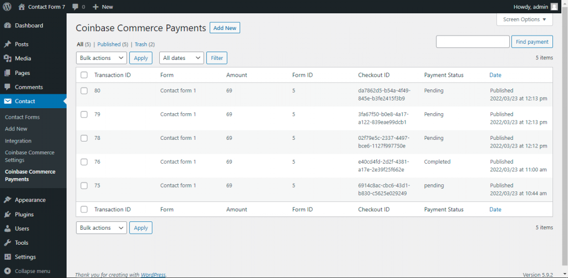Open the top Bulk actions dropdown
This screenshot has width=568, height=278.
pyautogui.click(x=101, y=58)
